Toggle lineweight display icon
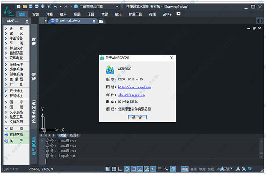Image resolution: width=266 pixels, height=174 pixels. pos(160,169)
